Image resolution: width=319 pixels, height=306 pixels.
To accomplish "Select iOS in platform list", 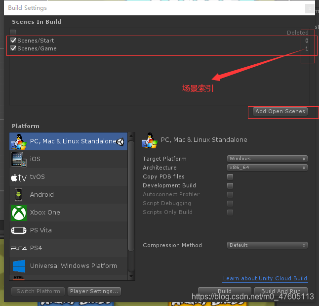I will click(x=68, y=159).
